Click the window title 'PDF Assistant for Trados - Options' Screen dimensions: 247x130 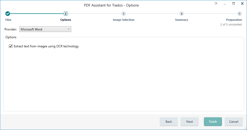coord(111,5)
